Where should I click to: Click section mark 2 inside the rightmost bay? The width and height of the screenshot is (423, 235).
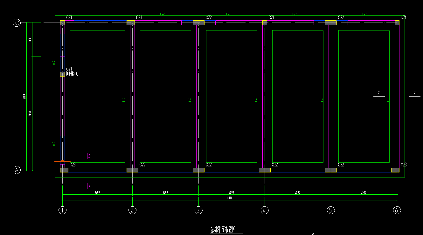coord(379,94)
